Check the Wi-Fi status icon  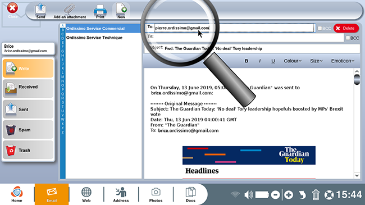click(x=235, y=194)
